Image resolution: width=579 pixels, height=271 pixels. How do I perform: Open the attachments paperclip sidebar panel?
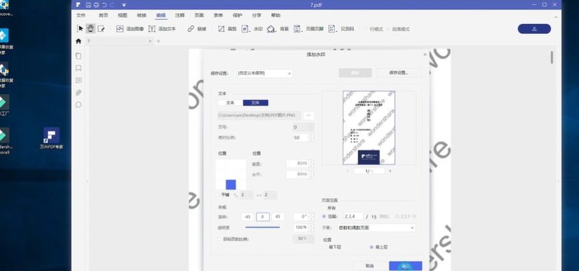pos(78,92)
